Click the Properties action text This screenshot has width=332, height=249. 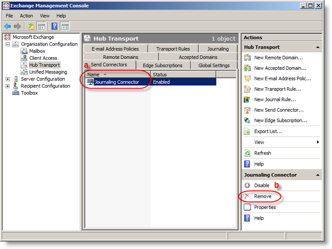[x=265, y=207]
